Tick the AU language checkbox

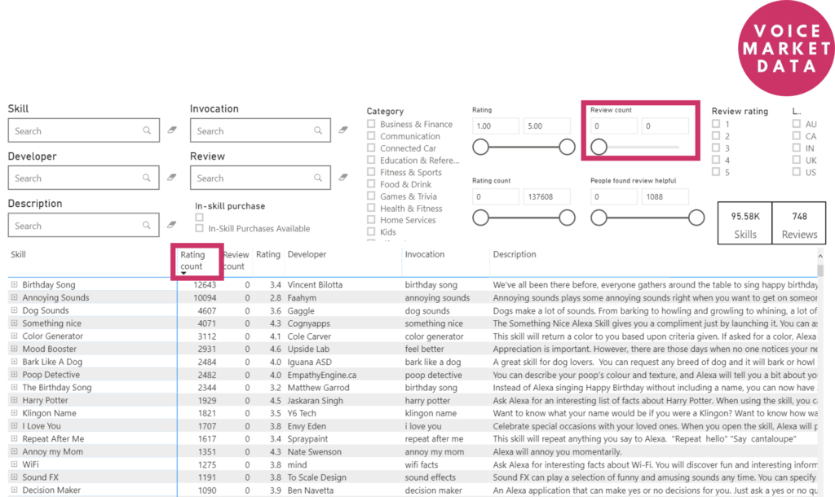(796, 124)
